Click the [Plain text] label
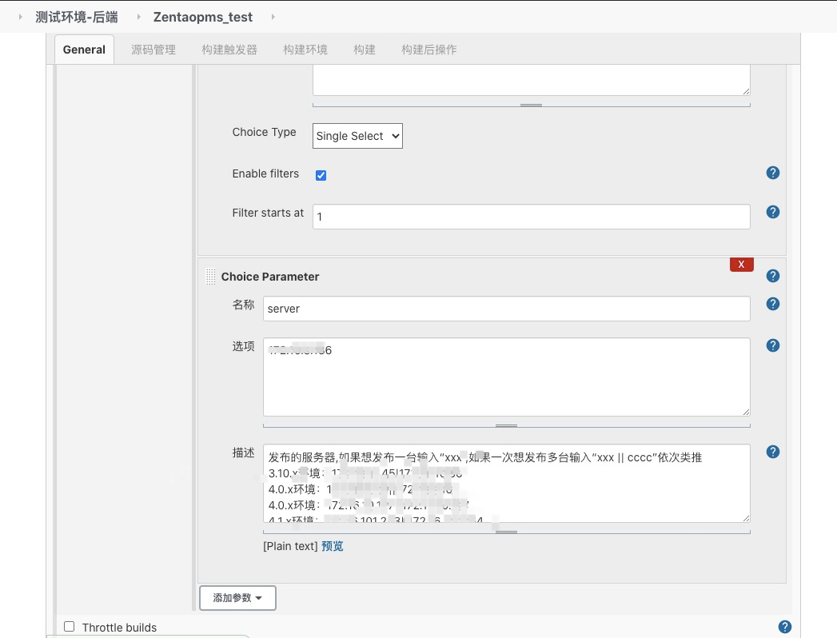The image size is (837, 638). (x=290, y=546)
